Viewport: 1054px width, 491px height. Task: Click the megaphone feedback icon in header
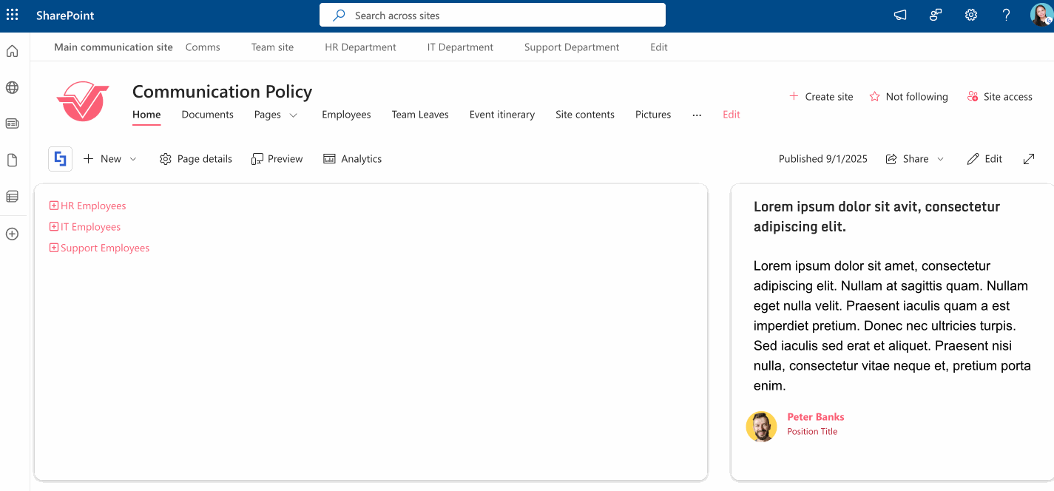click(x=900, y=15)
